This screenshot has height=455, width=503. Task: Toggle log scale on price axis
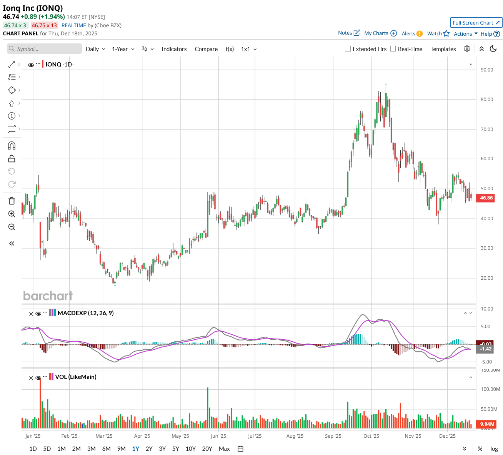click(x=494, y=448)
